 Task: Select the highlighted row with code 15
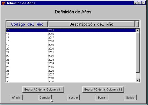(71, 30)
